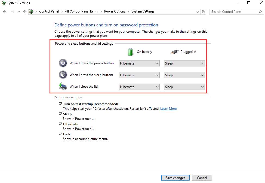This screenshot has width=265, height=183.
Task: Click the power button icon
Action: [x=63, y=63]
